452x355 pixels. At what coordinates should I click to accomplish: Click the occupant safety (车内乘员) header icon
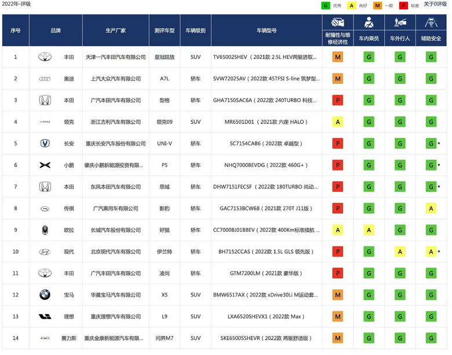pos(369,22)
